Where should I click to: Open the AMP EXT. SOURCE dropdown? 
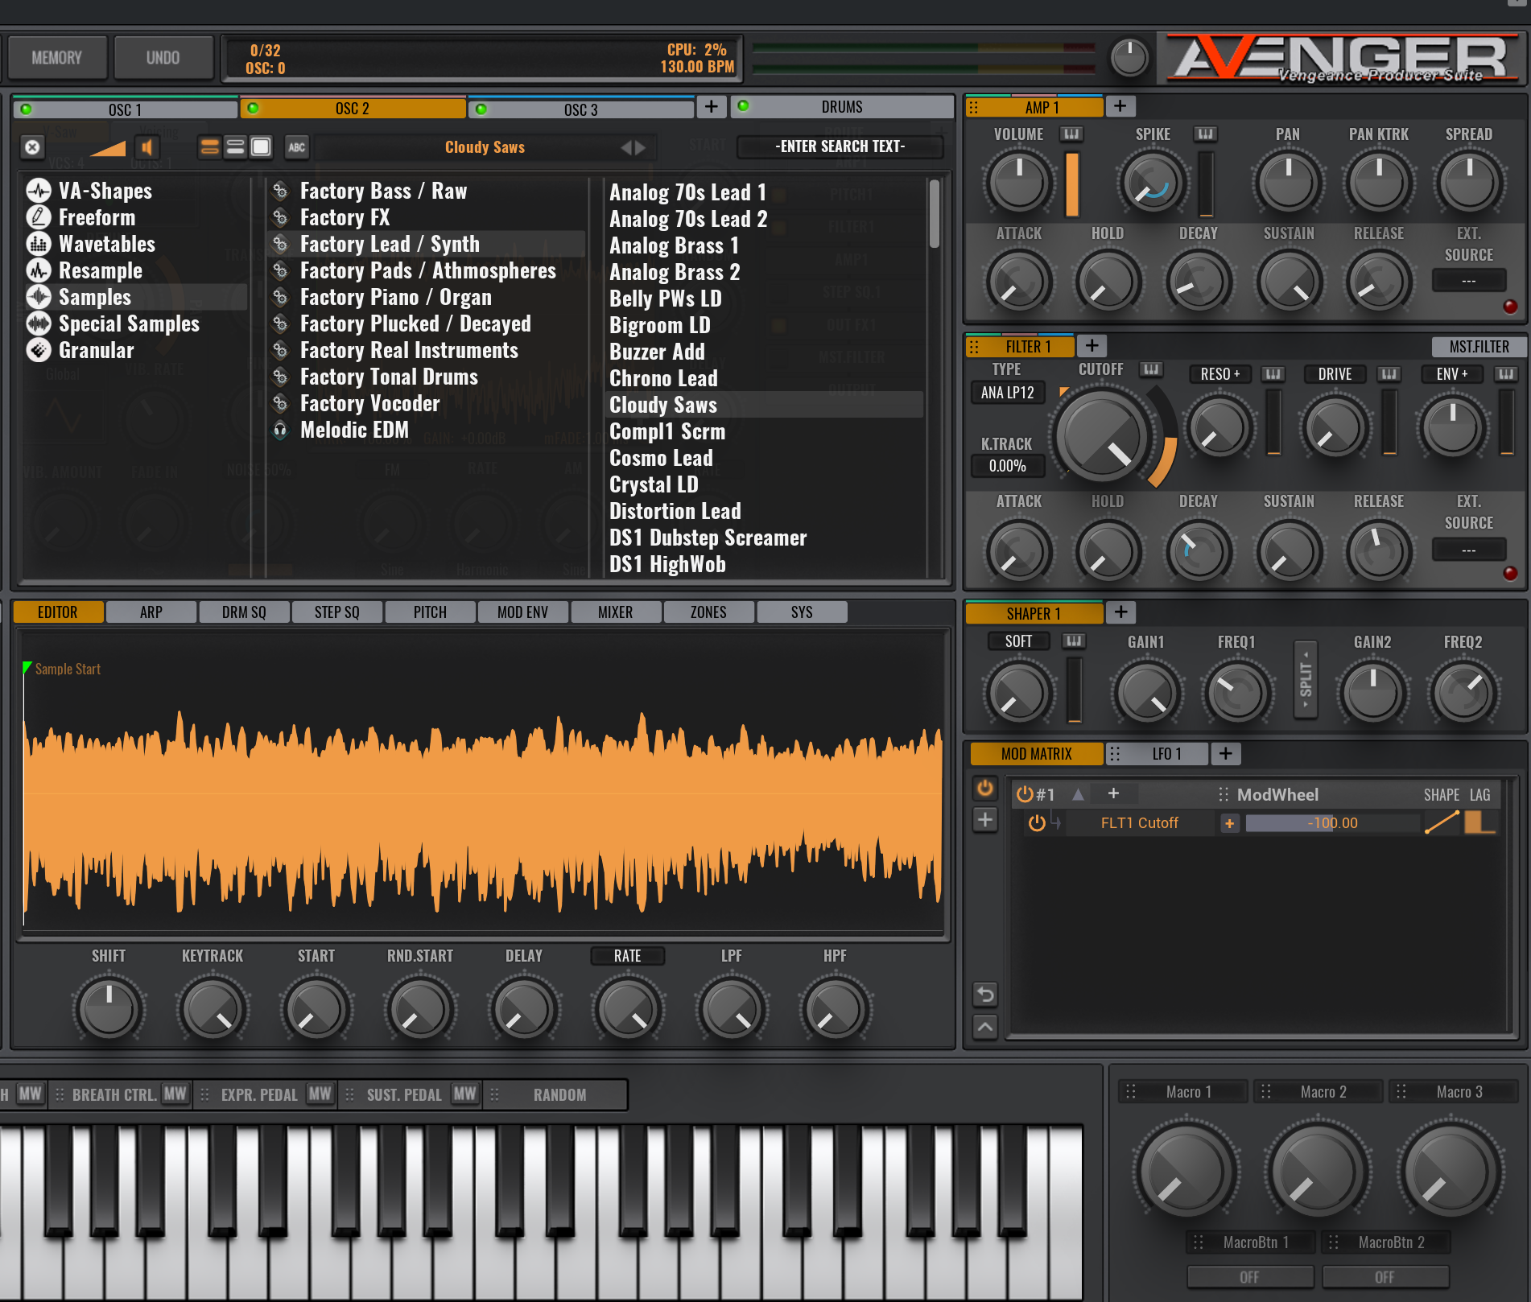tap(1468, 281)
